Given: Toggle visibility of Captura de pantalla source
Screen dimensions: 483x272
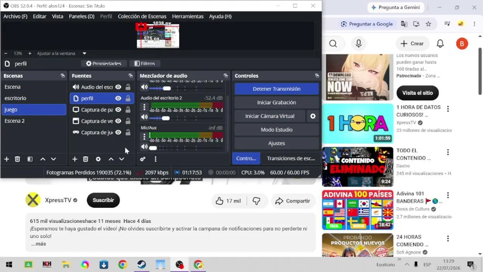Looking at the screenshot, I should tap(118, 110).
